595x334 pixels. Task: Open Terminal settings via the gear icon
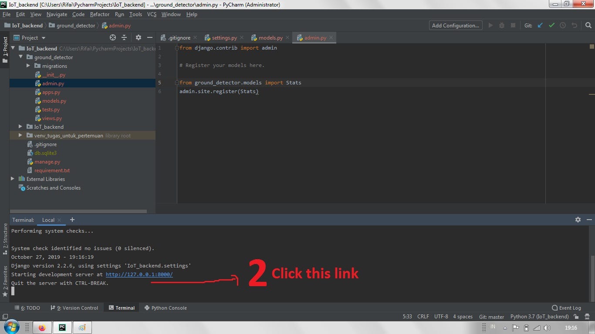578,220
